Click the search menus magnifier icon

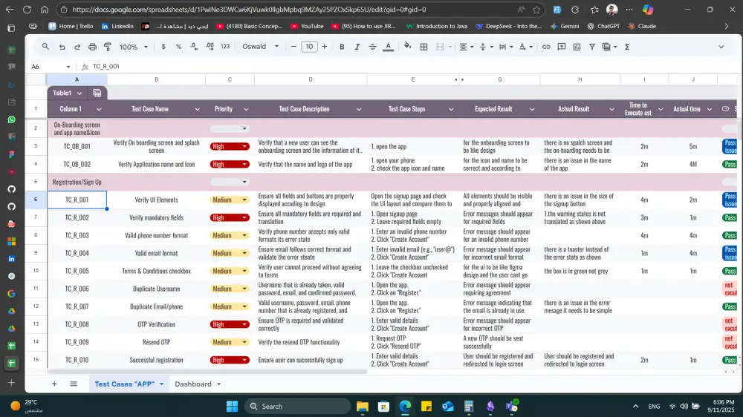click(45, 47)
